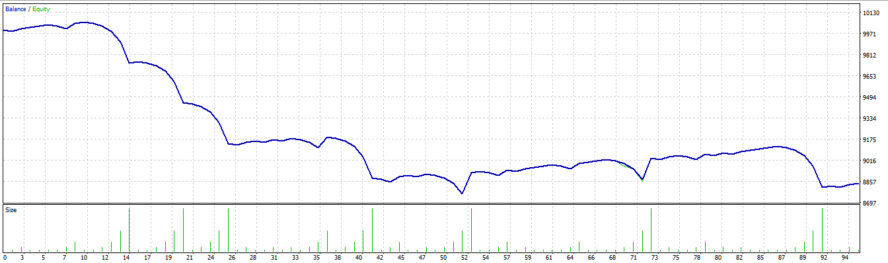Select the 9494 value on the price axis
888x263 pixels.
pyautogui.click(x=869, y=98)
